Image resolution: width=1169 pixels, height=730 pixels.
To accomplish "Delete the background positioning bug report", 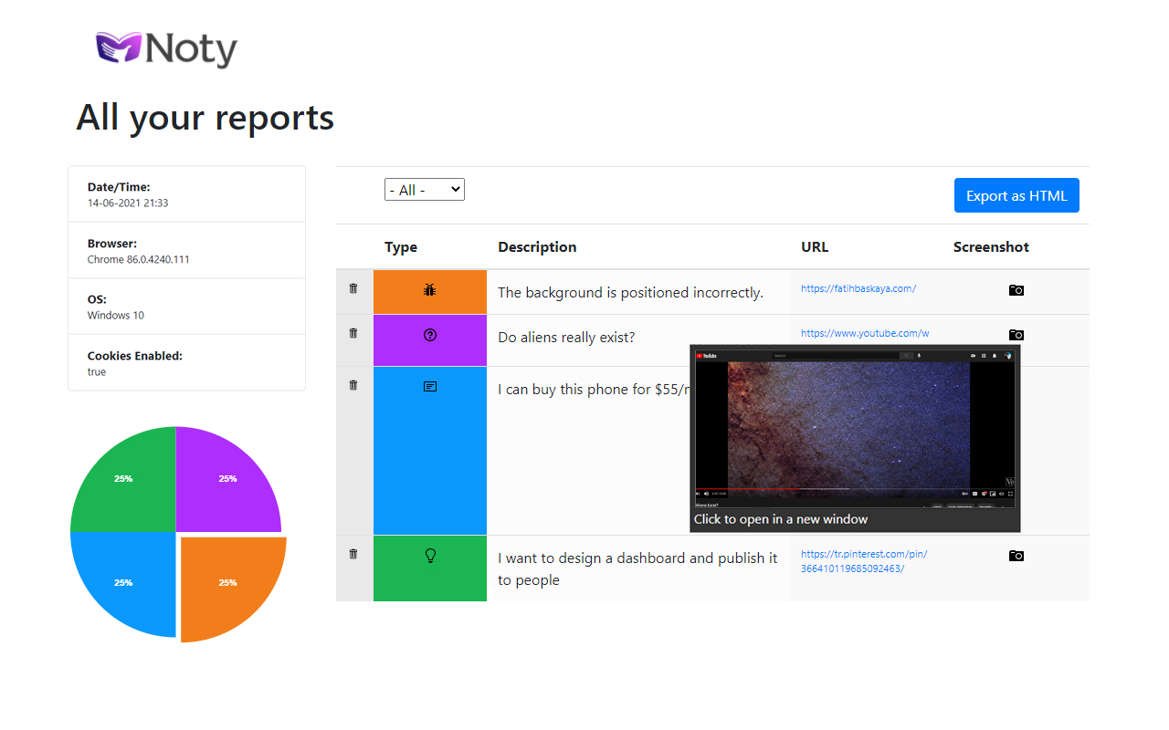I will (353, 288).
